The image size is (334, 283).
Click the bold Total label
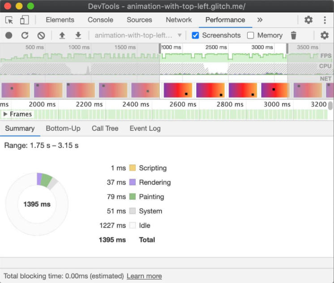[x=147, y=240]
